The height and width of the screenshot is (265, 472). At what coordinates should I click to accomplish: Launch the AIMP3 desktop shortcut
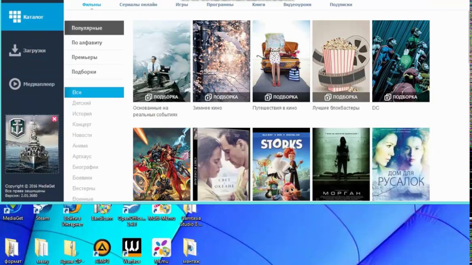tap(102, 251)
